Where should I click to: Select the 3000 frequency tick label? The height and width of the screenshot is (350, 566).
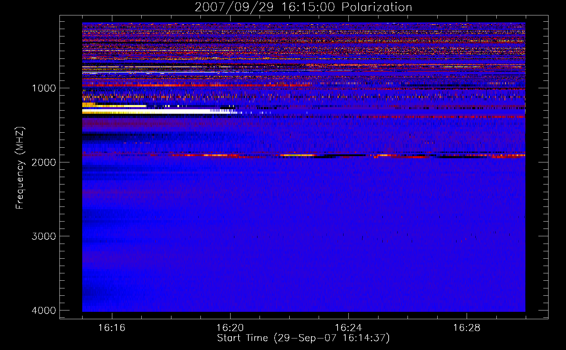44,236
